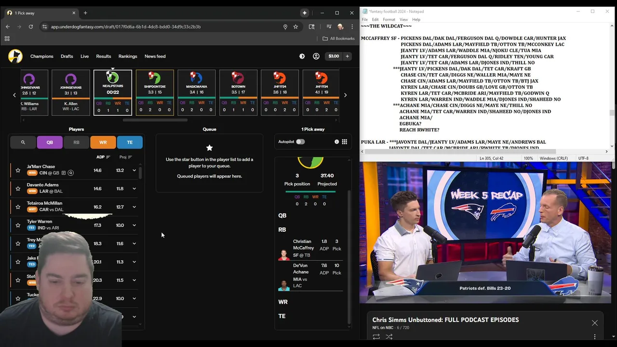Expand the 18.3 ADP player row chevron
This screenshot has width=617, height=347.
(x=134, y=243)
